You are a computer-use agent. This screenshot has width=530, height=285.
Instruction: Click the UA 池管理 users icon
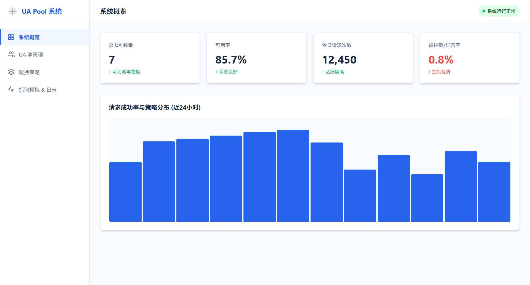pos(11,54)
